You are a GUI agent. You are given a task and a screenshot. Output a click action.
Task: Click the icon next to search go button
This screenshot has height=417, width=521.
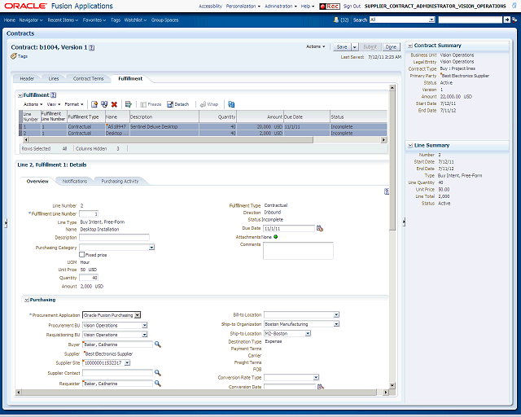pos(514,20)
